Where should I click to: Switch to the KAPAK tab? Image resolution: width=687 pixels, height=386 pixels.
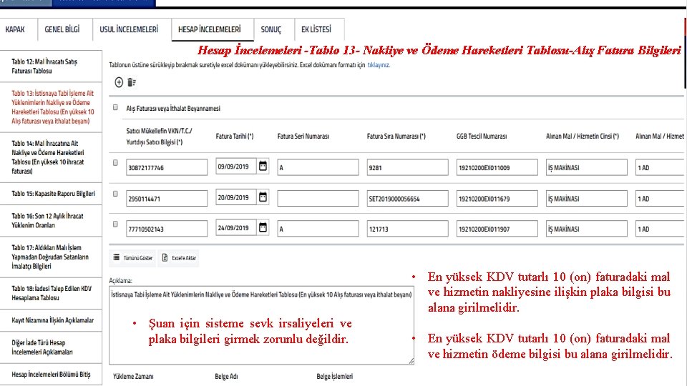pos(15,29)
